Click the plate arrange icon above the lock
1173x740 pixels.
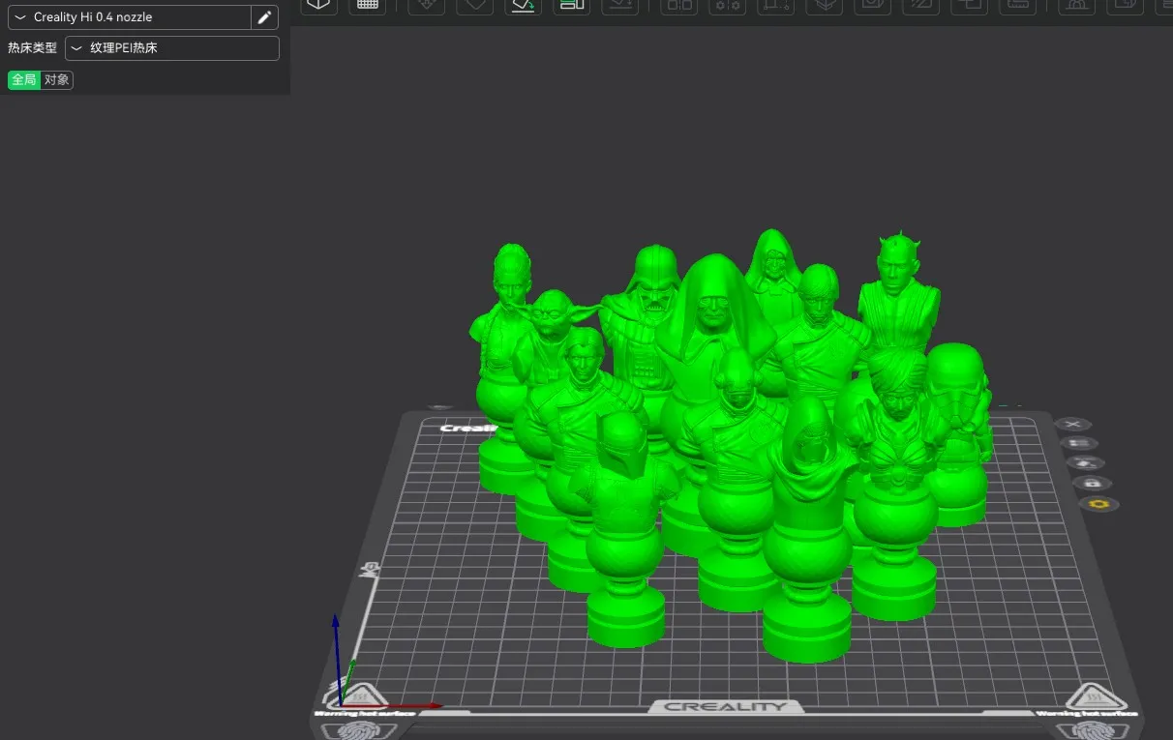(1086, 462)
